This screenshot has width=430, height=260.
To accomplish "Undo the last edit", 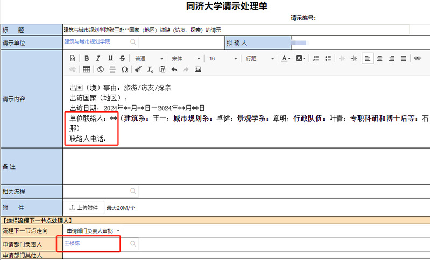I will coord(174,69).
